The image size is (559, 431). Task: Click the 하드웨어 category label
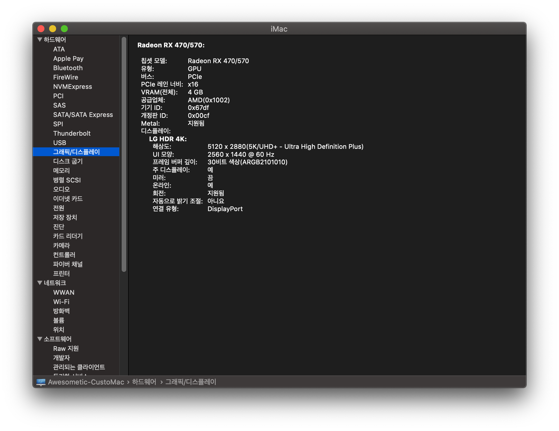click(55, 39)
